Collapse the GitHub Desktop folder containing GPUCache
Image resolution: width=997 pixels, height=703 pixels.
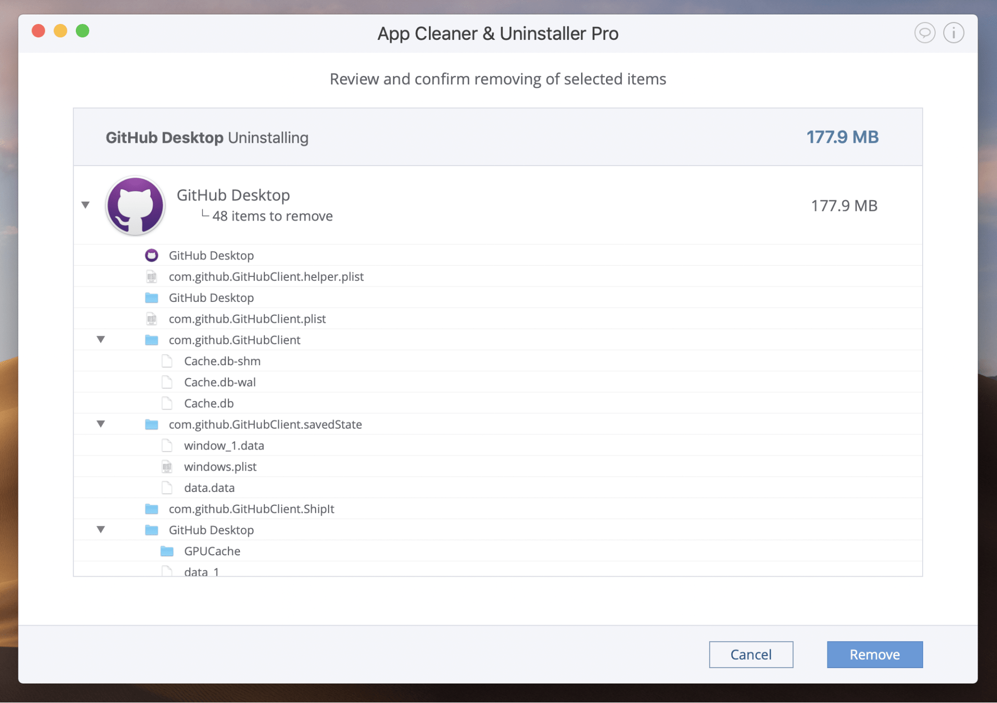101,529
